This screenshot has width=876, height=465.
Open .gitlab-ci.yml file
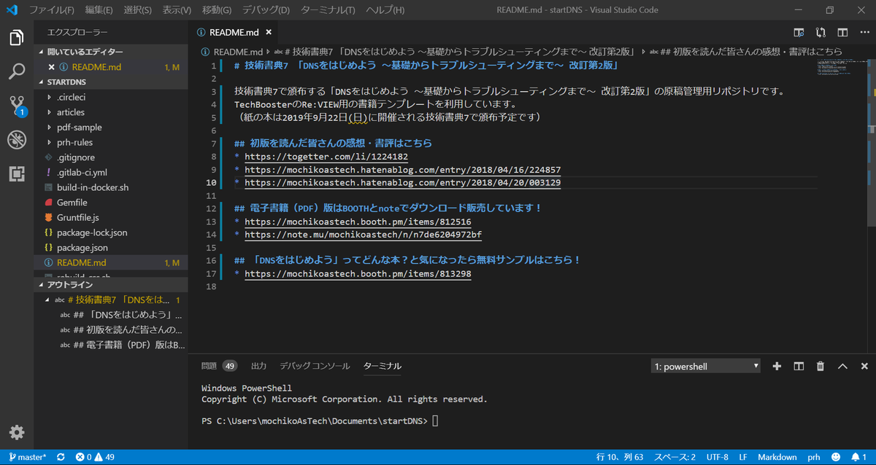point(111,173)
